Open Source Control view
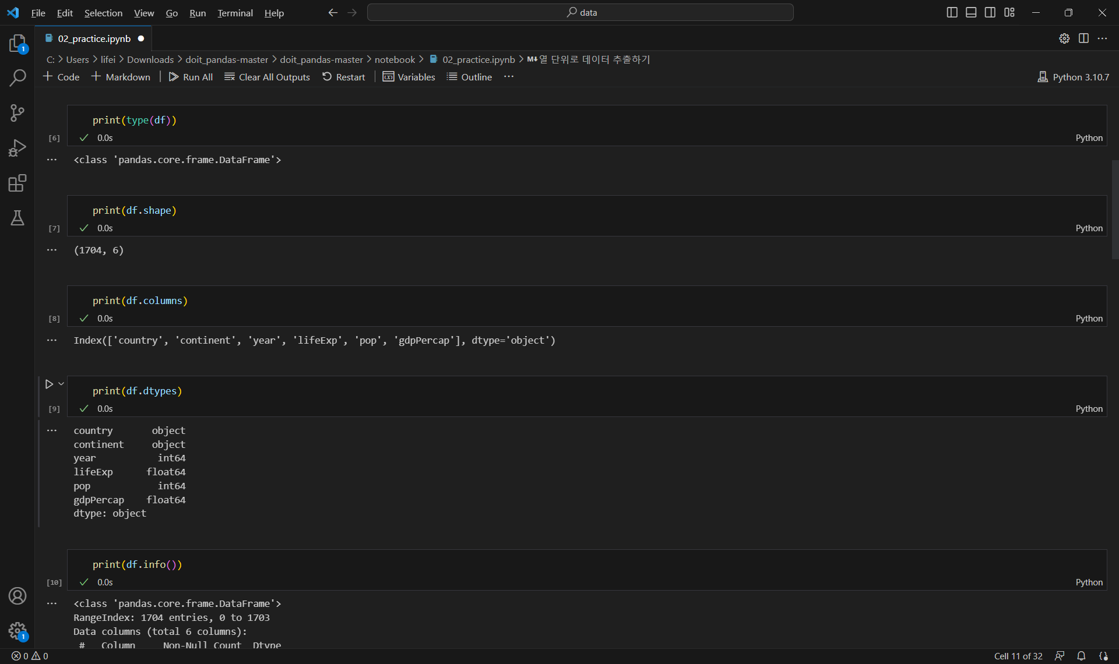The width and height of the screenshot is (1119, 664). (x=17, y=113)
